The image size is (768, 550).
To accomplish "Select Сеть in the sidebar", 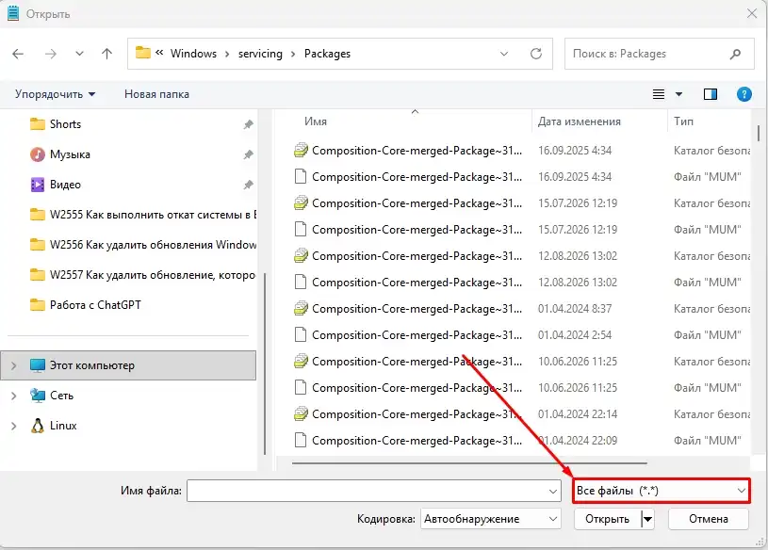I will pyautogui.click(x=52, y=396).
